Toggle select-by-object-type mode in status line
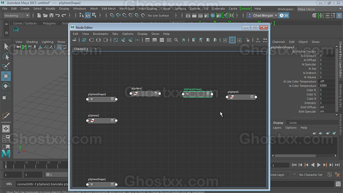The height and width of the screenshot is (193, 343). [x=88, y=15]
